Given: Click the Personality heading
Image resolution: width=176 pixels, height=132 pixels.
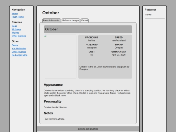Looking at the screenshot, I should click(53, 101).
